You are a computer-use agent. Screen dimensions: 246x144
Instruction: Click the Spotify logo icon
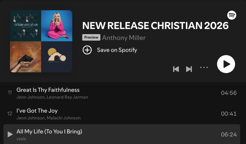232,15
